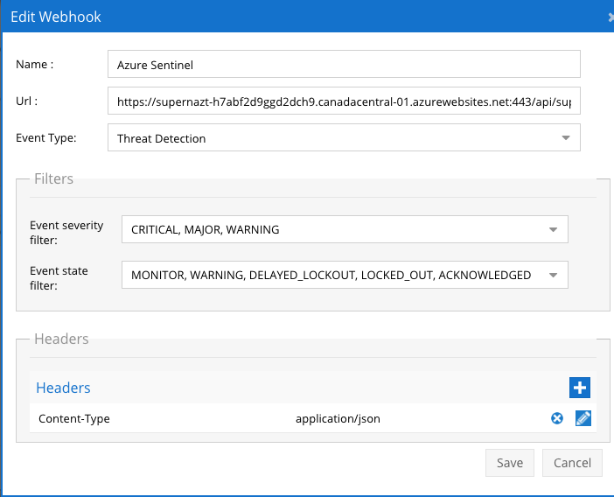Click the Name label

coord(35,64)
